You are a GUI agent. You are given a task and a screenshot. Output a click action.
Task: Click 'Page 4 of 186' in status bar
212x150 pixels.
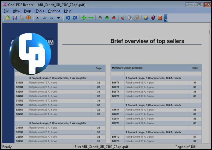click(185, 147)
